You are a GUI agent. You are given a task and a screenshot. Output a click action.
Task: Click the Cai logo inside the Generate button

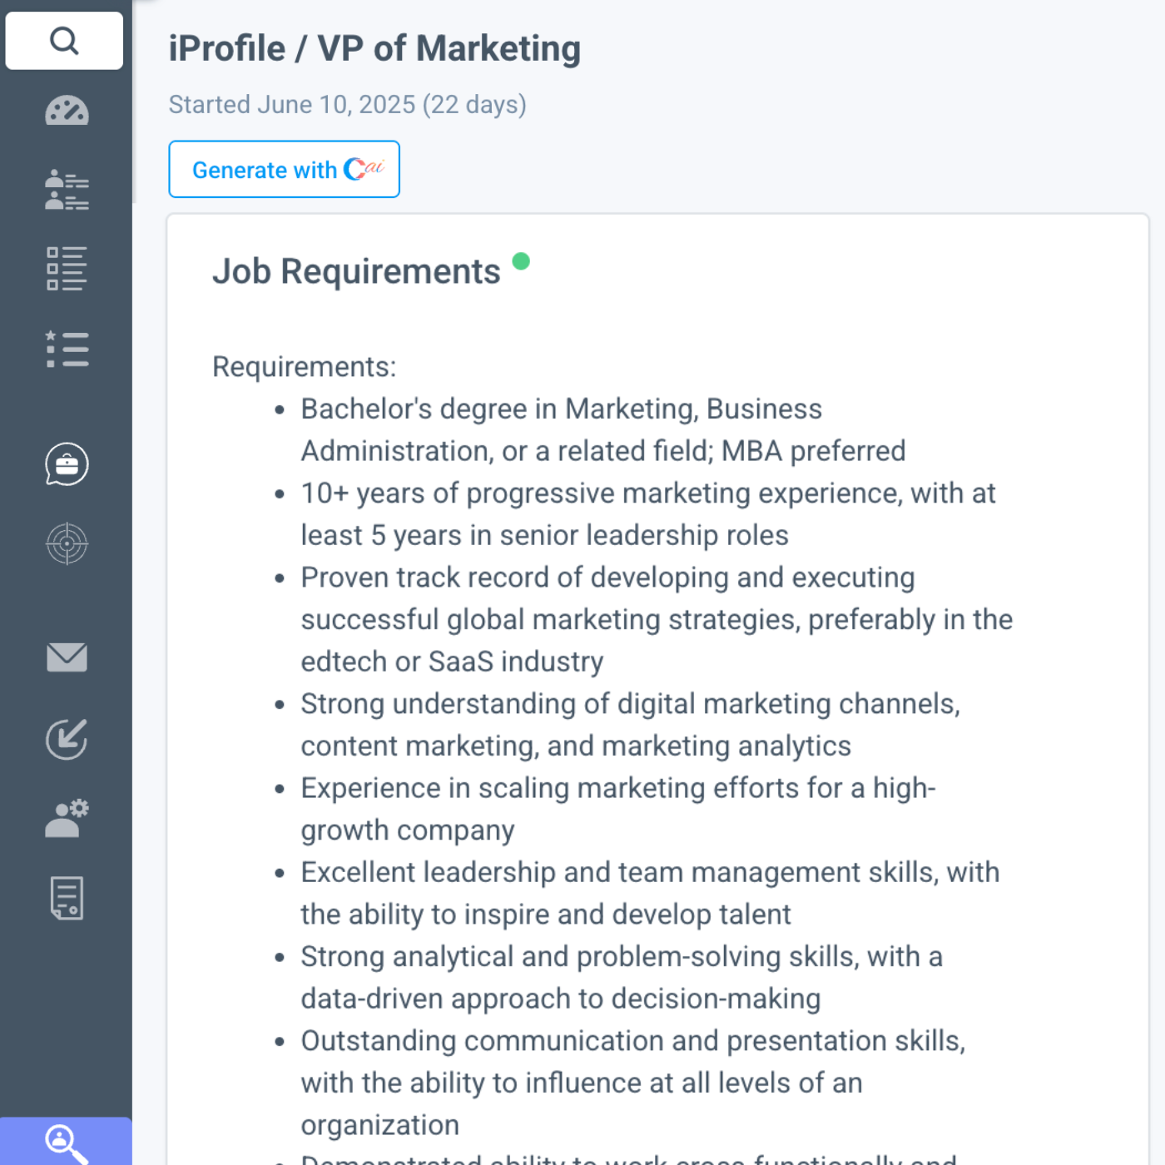pyautogui.click(x=364, y=169)
